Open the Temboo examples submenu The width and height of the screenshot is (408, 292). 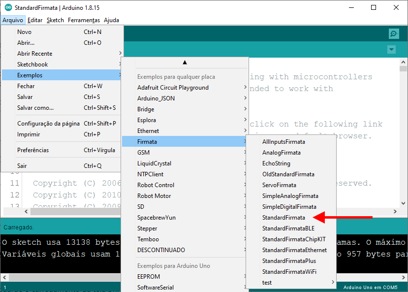(x=185, y=239)
